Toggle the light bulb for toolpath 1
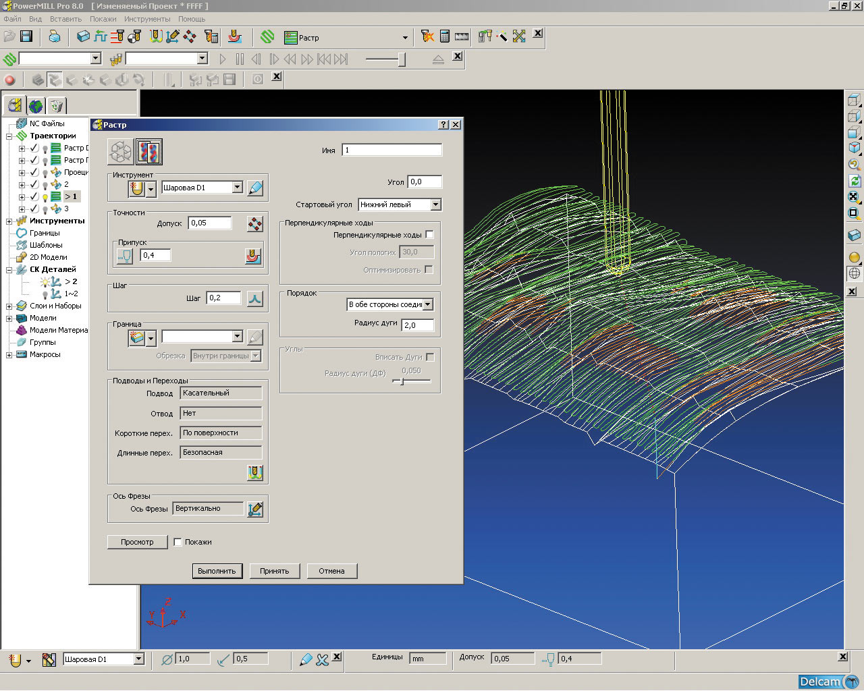Image resolution: width=864 pixels, height=691 pixels. (x=45, y=197)
